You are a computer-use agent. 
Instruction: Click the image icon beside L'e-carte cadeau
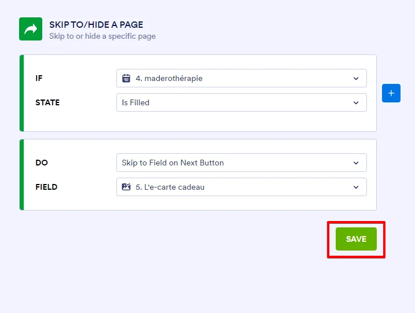pyautogui.click(x=126, y=187)
